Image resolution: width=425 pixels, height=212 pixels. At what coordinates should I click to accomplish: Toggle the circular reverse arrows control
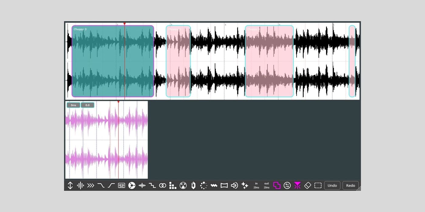pos(288,185)
